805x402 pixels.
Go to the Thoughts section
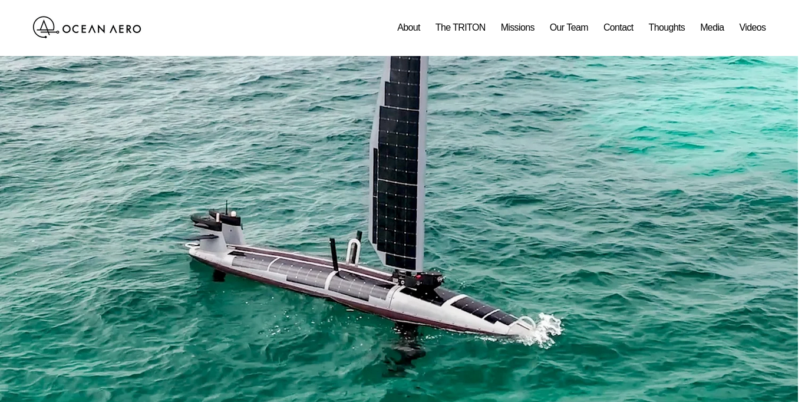667,27
